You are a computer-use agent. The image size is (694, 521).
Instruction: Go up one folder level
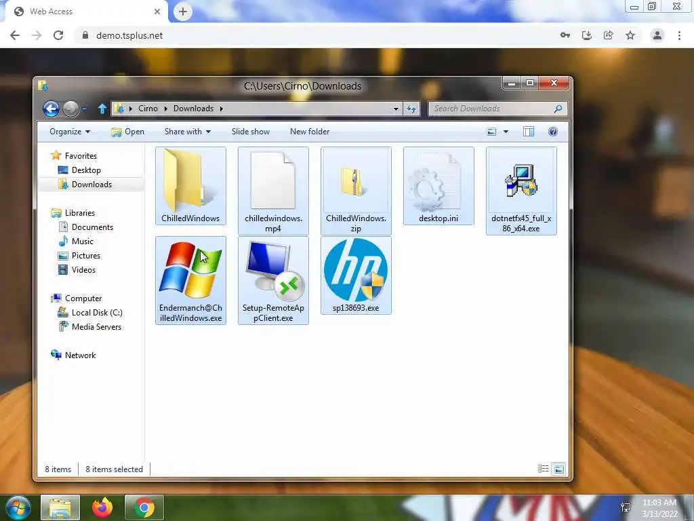[x=102, y=109]
